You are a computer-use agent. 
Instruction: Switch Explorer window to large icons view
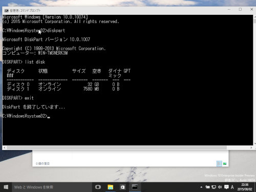[225, 164]
